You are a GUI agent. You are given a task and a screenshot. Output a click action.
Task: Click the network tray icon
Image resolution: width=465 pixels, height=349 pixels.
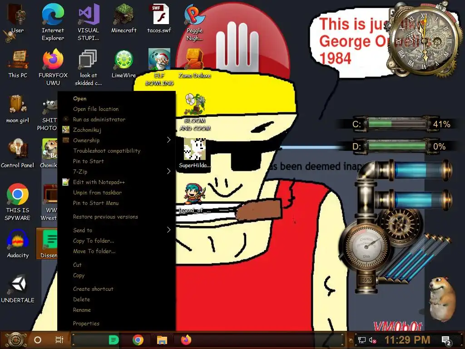(x=361, y=340)
